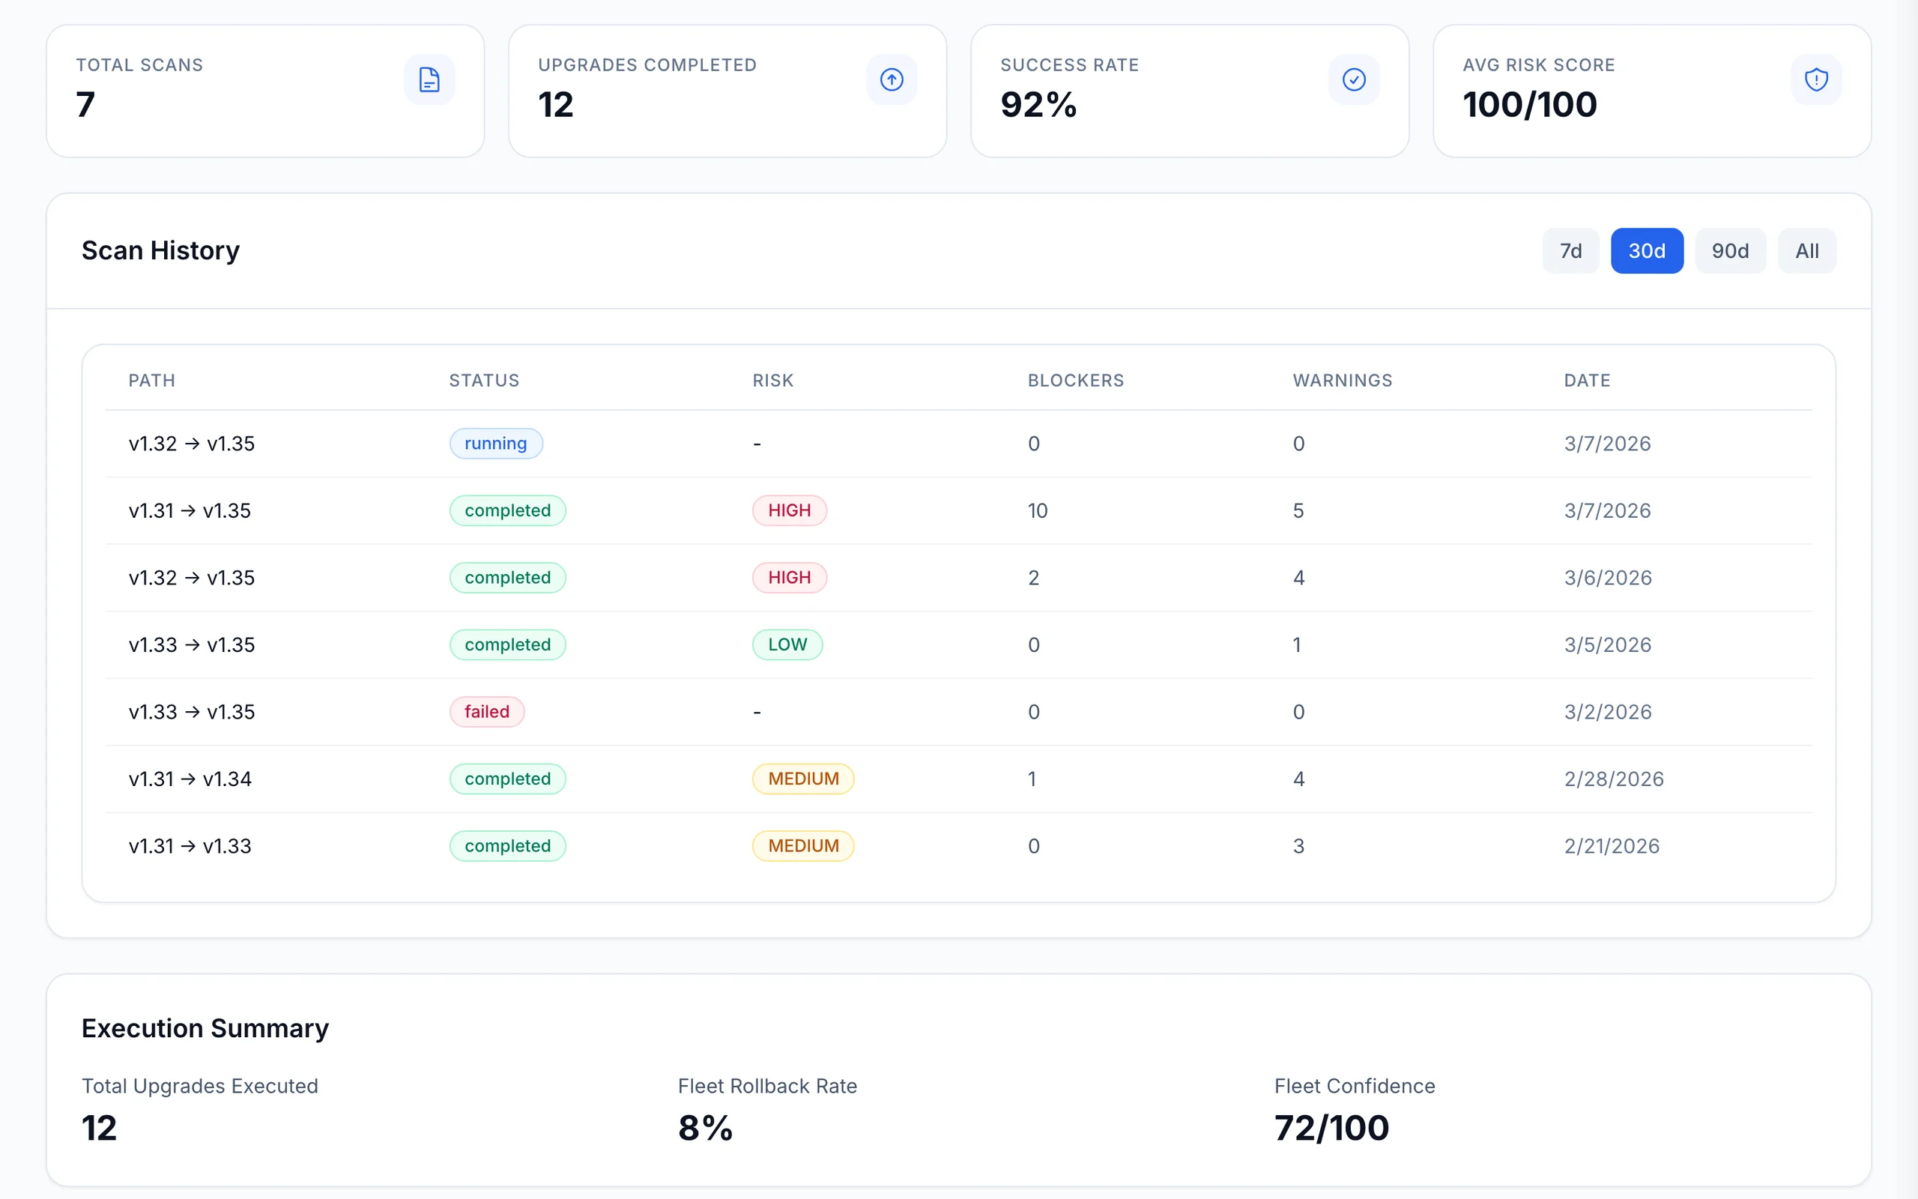The image size is (1918, 1199).
Task: Click the HIGH risk badge for v1.31 to v1.35
Action: pos(790,510)
